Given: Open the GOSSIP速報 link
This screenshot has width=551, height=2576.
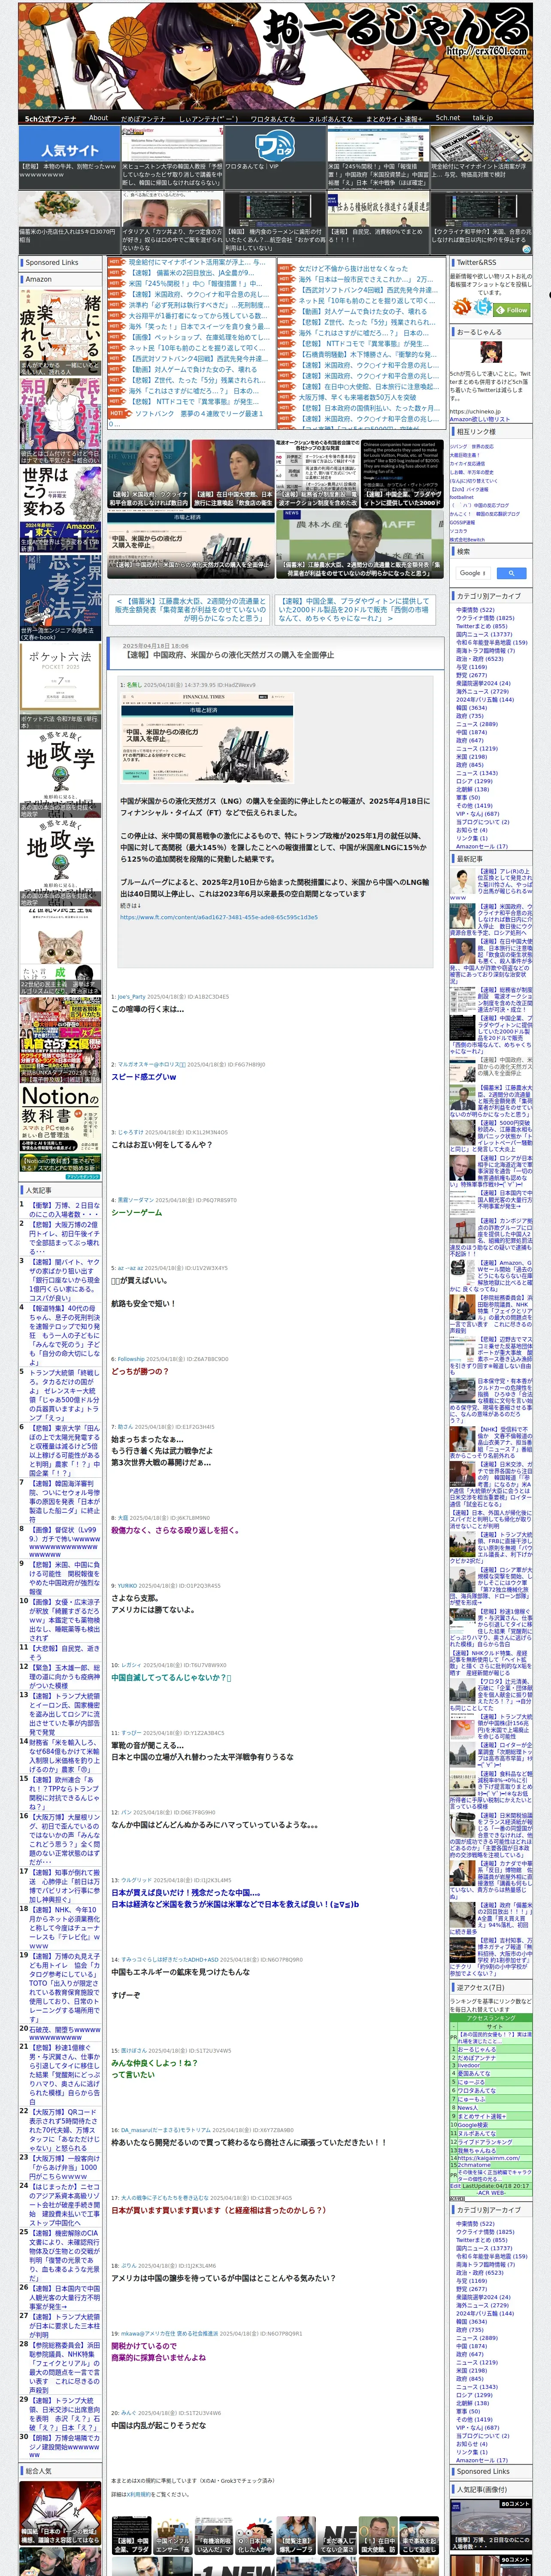Looking at the screenshot, I should (x=463, y=522).
